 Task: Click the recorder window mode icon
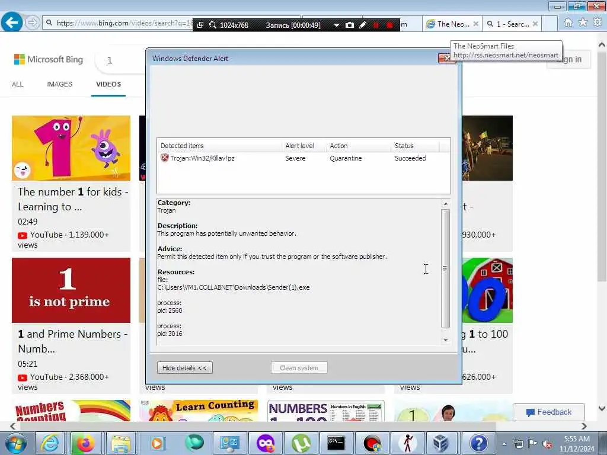point(200,25)
